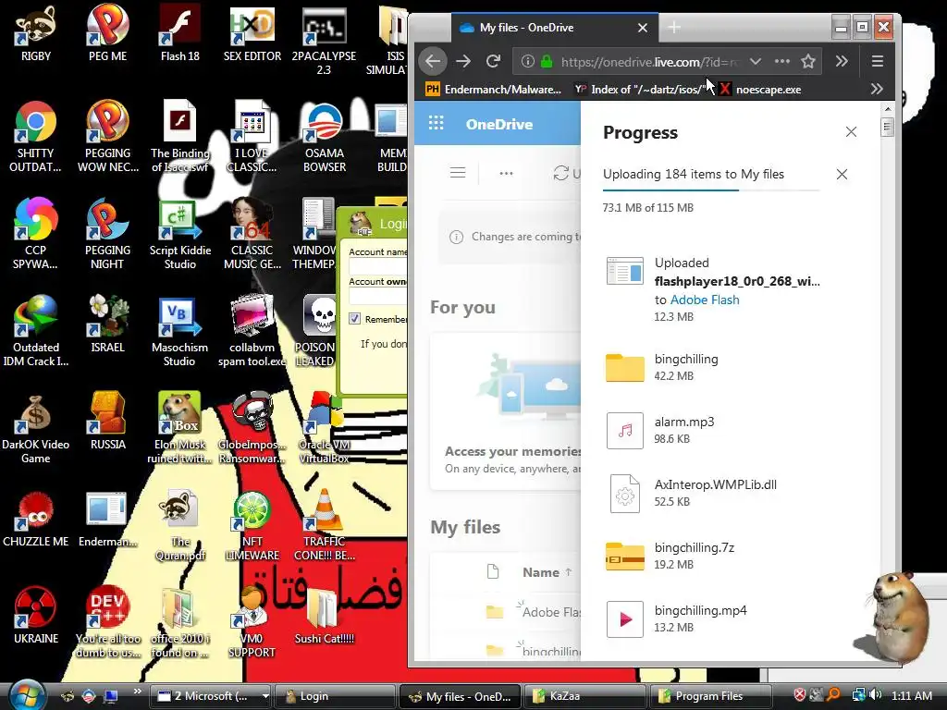Switch to the KaZaa taskbar window
Image resolution: width=947 pixels, height=710 pixels.
pyautogui.click(x=584, y=696)
